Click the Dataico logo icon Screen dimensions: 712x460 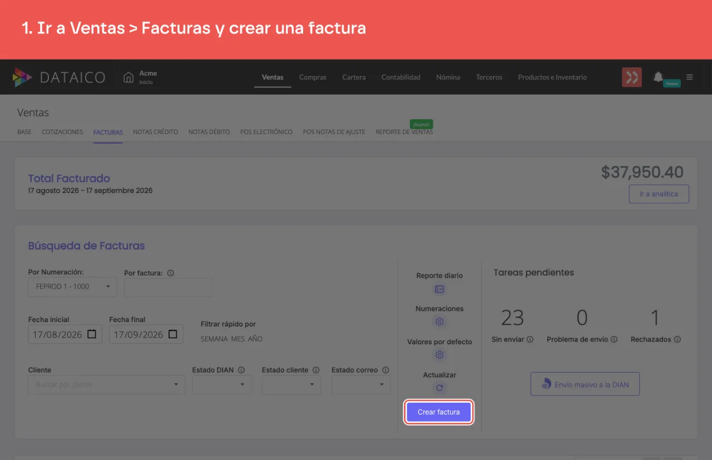pos(22,77)
